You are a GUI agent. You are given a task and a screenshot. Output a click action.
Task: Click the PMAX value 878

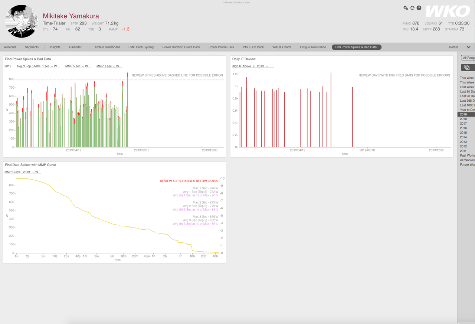[416, 23]
